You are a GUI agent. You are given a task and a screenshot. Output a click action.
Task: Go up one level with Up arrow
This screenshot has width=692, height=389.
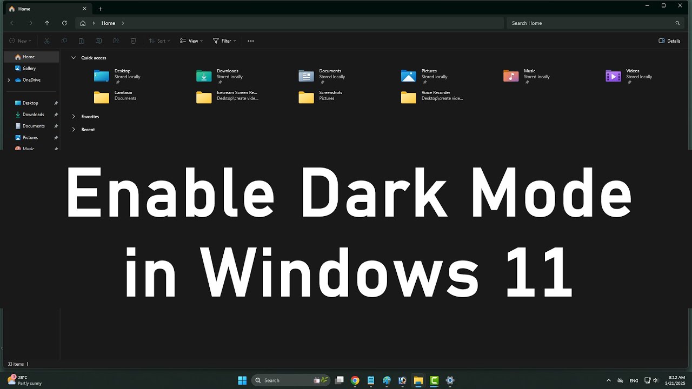[47, 23]
